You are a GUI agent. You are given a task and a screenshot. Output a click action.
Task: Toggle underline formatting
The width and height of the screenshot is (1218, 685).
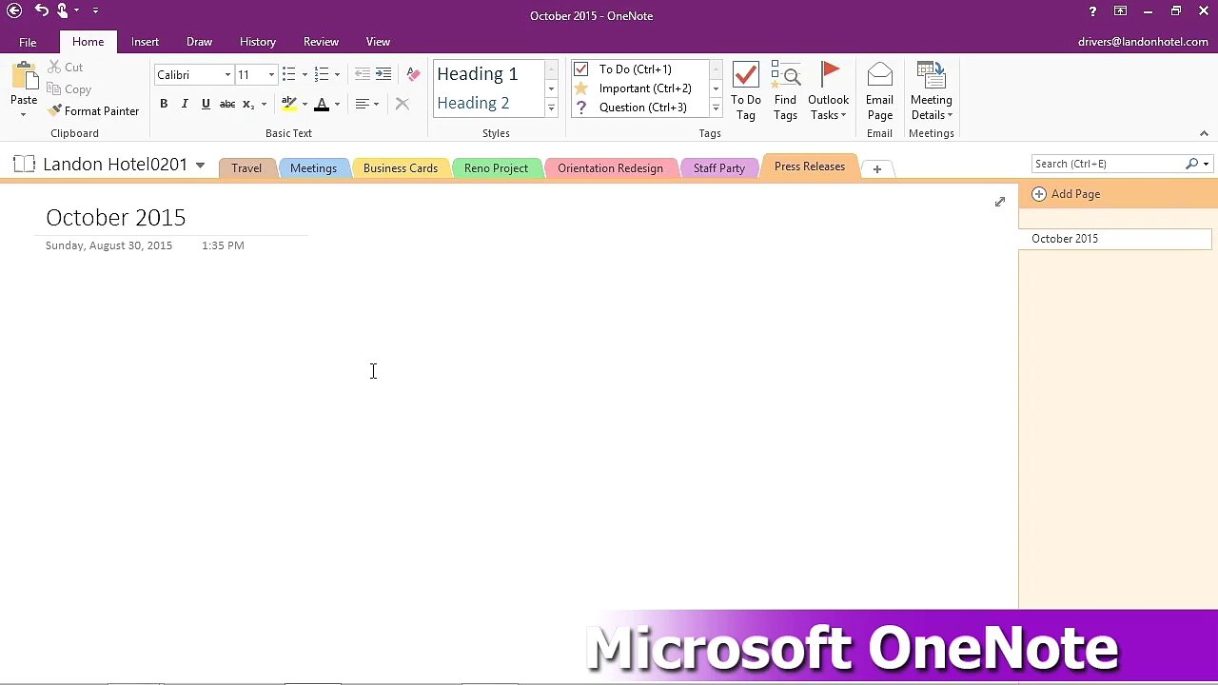206,104
